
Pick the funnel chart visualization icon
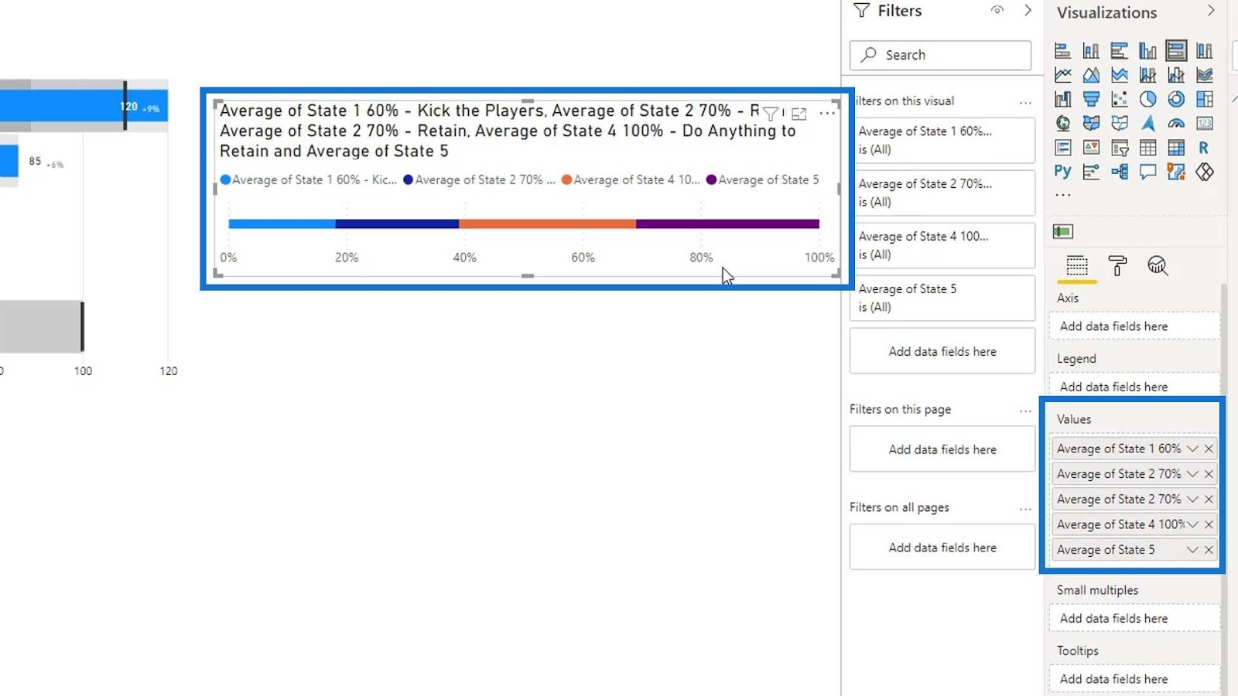(1091, 99)
